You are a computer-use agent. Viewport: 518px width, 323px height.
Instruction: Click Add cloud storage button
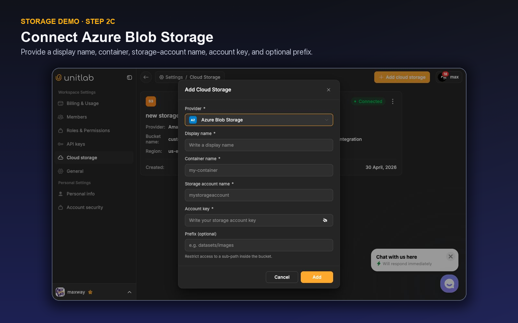coord(402,77)
